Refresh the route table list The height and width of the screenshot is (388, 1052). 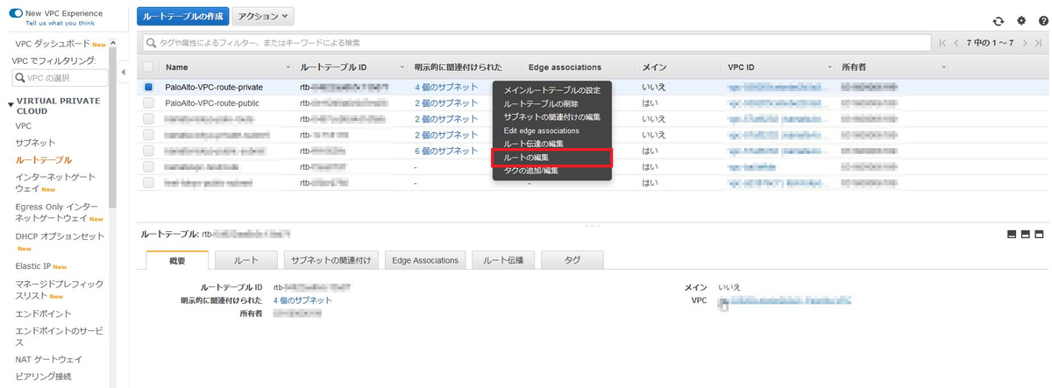(x=998, y=21)
